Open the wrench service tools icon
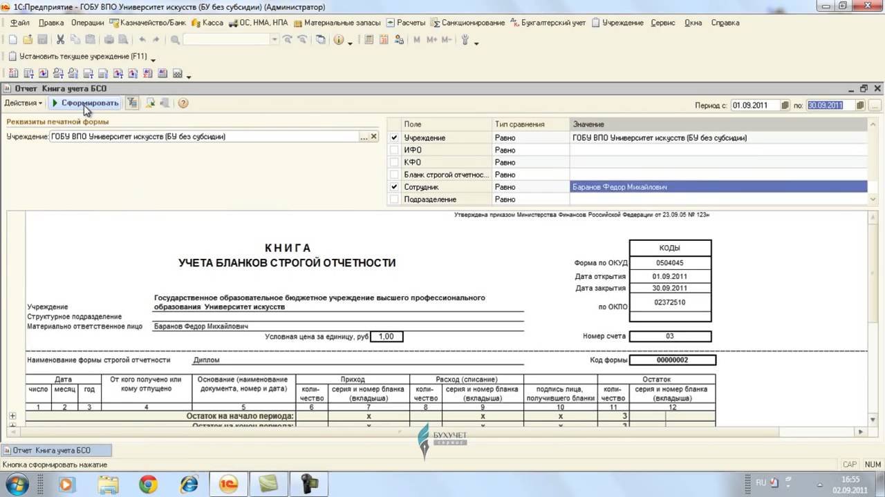The width and height of the screenshot is (885, 497). [x=465, y=40]
